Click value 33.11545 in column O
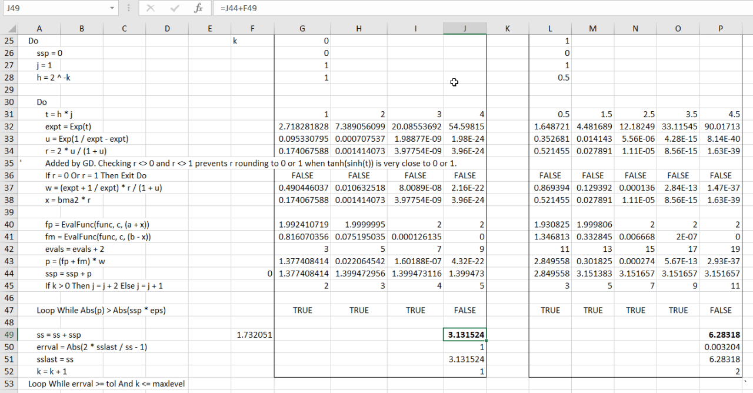The image size is (753, 393). click(680, 126)
